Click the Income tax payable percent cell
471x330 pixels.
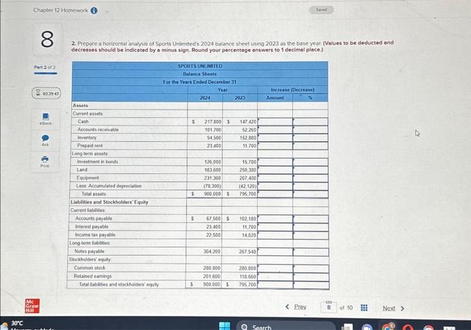coord(311,235)
